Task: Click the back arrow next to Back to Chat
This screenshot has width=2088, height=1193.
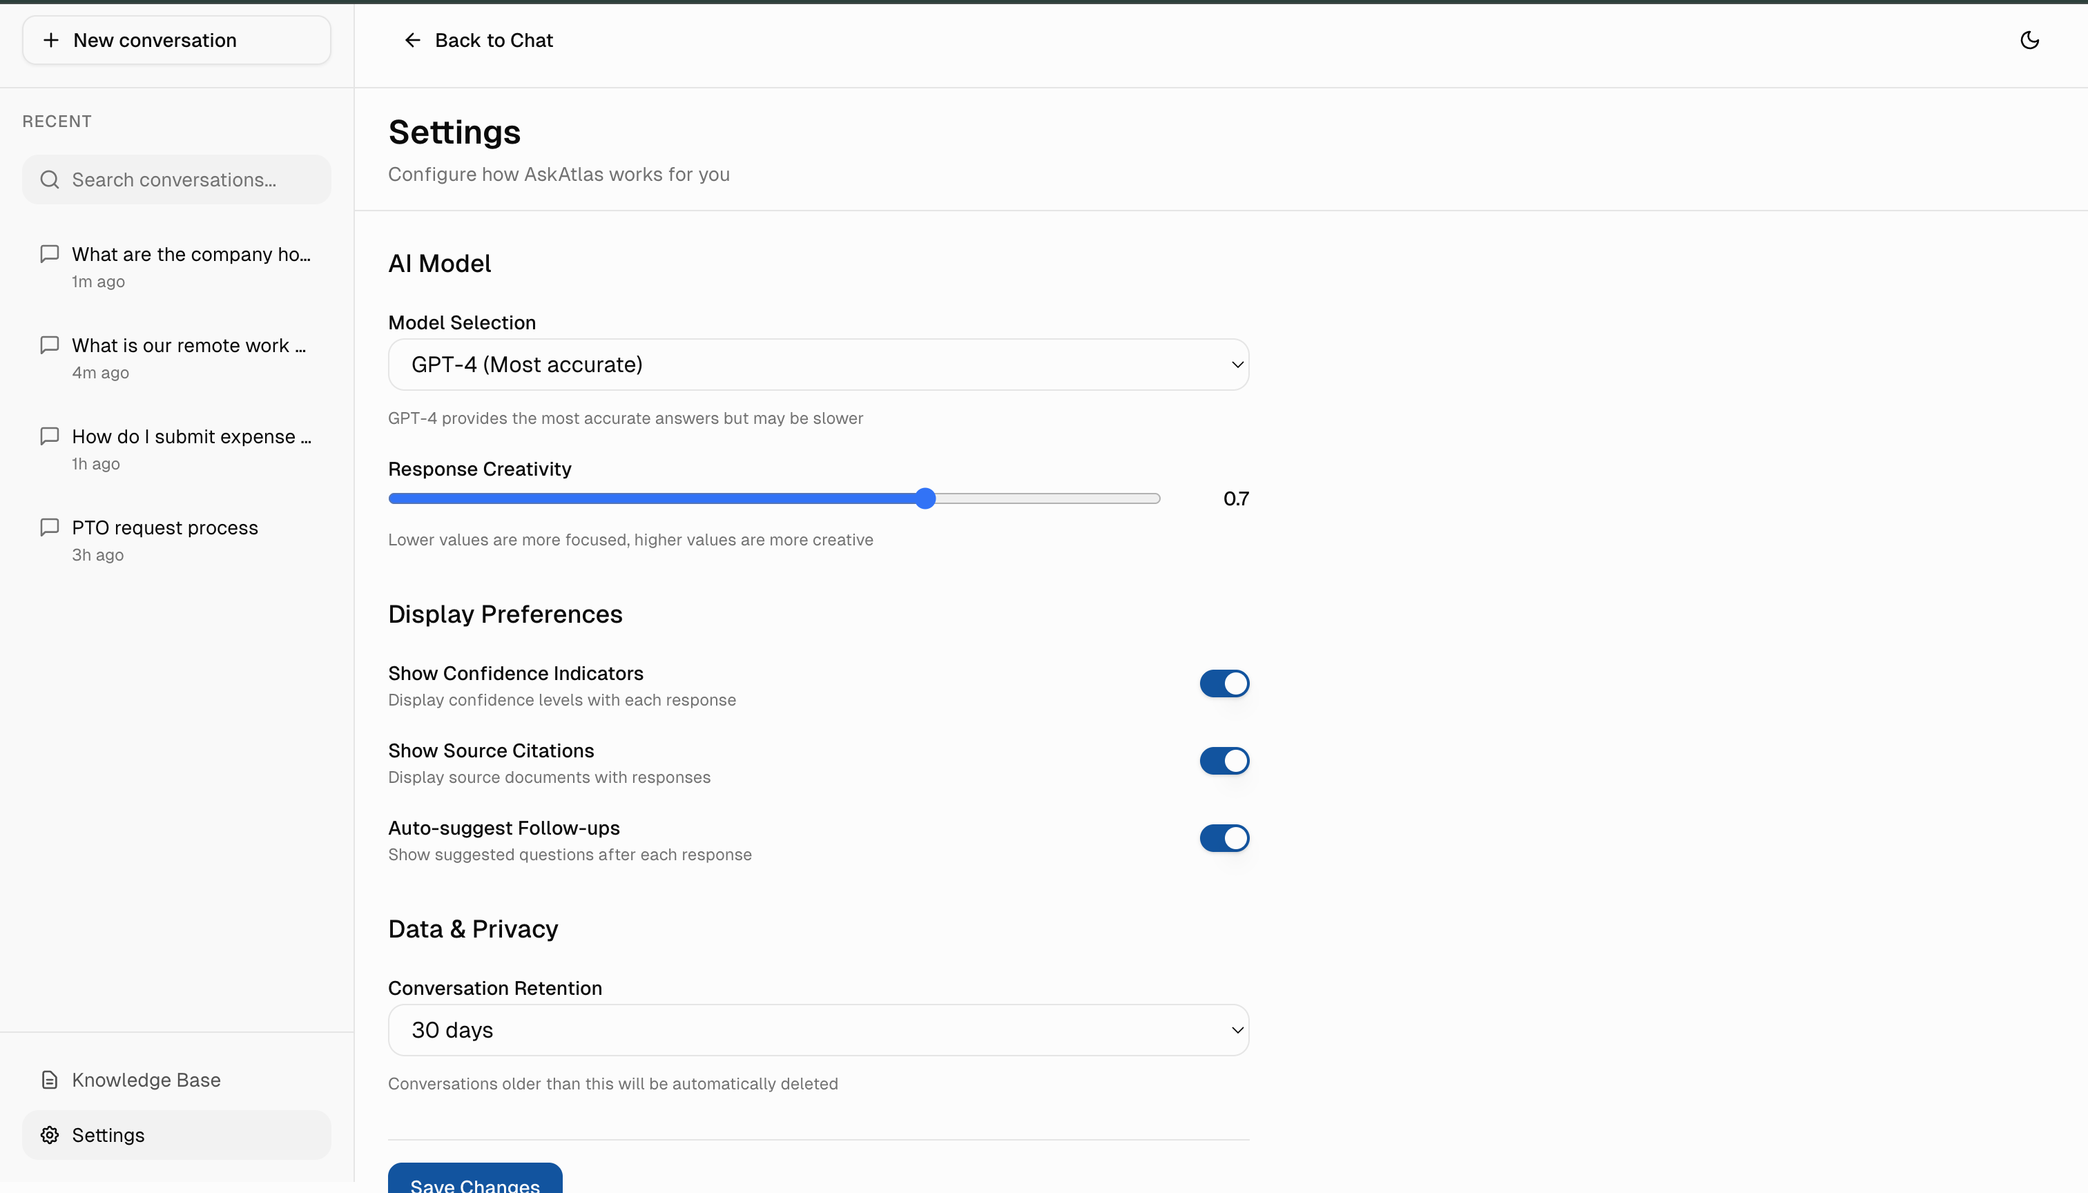Action: tap(412, 39)
